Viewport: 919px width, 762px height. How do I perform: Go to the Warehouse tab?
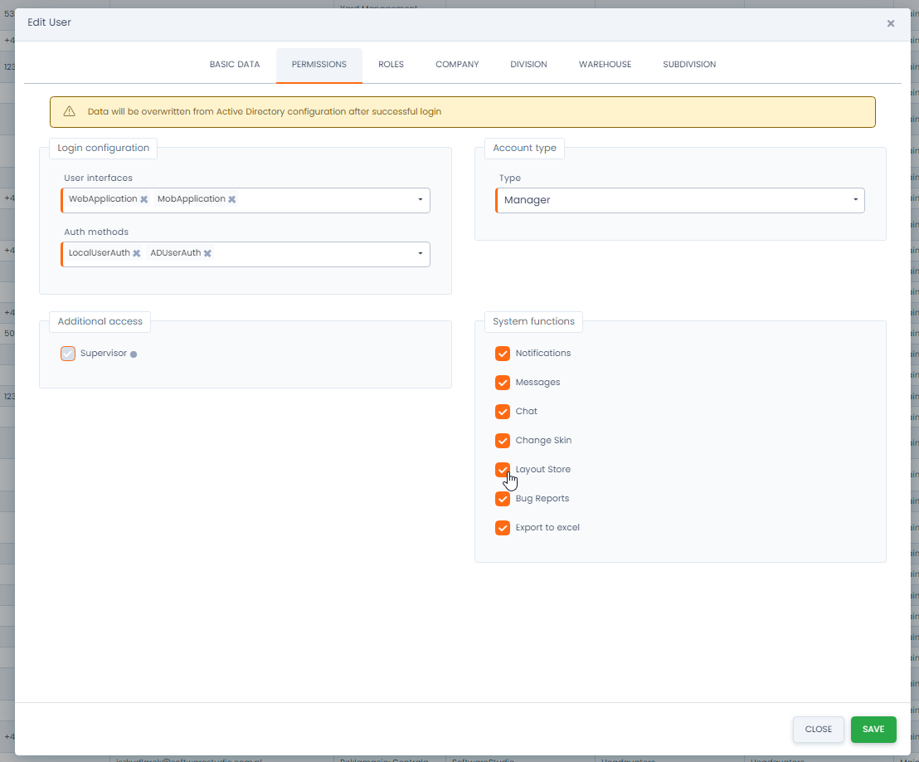click(605, 65)
